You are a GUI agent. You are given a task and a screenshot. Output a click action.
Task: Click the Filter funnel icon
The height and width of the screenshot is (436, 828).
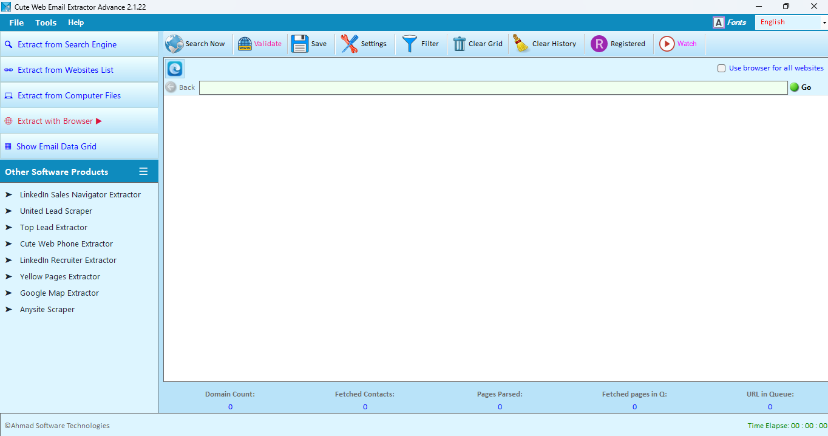click(410, 44)
